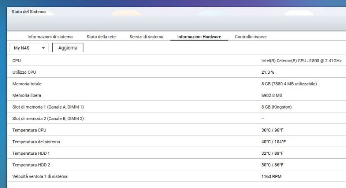Screen dimensions: 346x188
Task: Select the Servizi di sistema tab
Action: (x=146, y=37)
